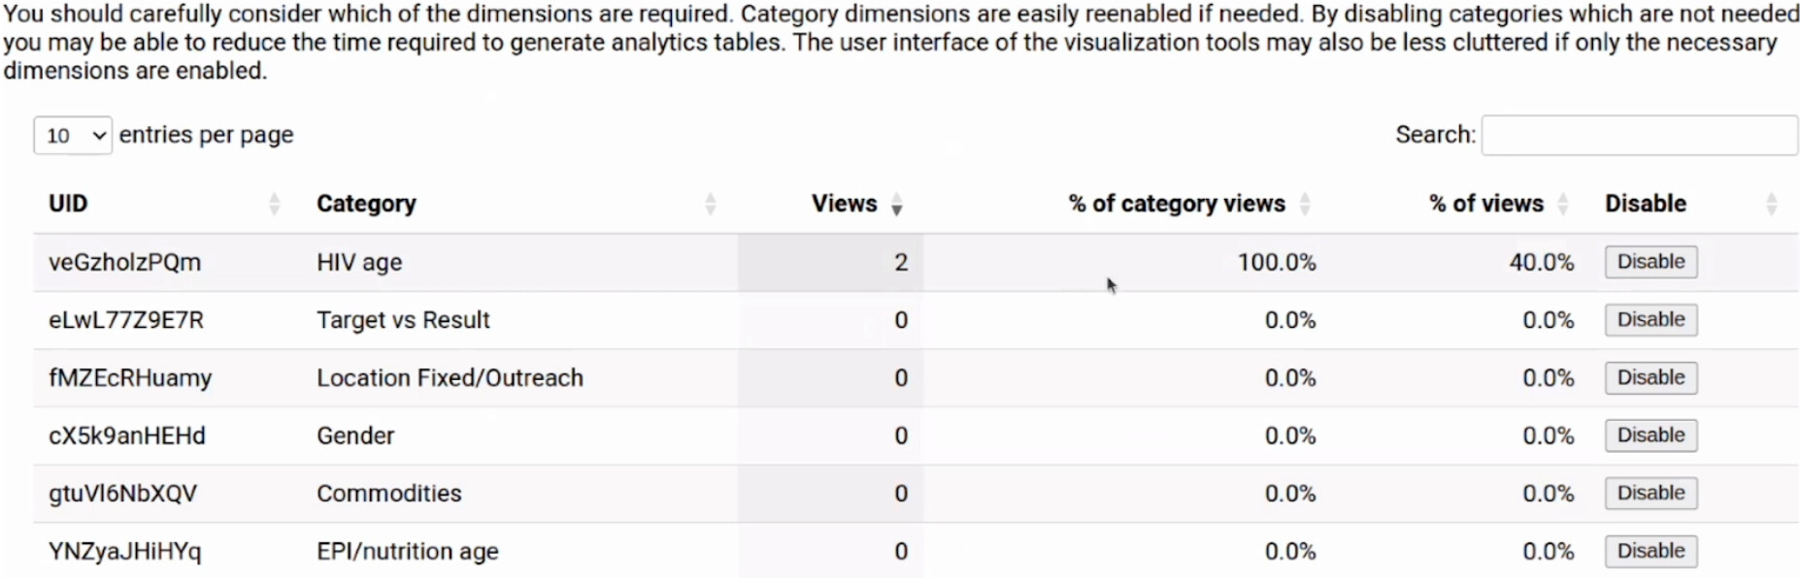Click sort arrows icon in Category column
This screenshot has width=1800, height=578.
(x=711, y=204)
